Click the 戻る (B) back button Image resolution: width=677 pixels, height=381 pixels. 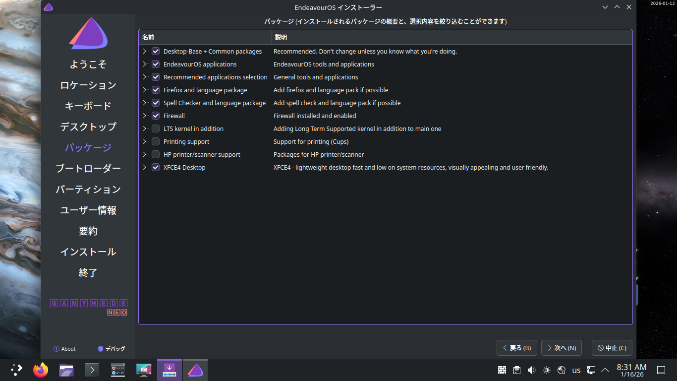517,348
